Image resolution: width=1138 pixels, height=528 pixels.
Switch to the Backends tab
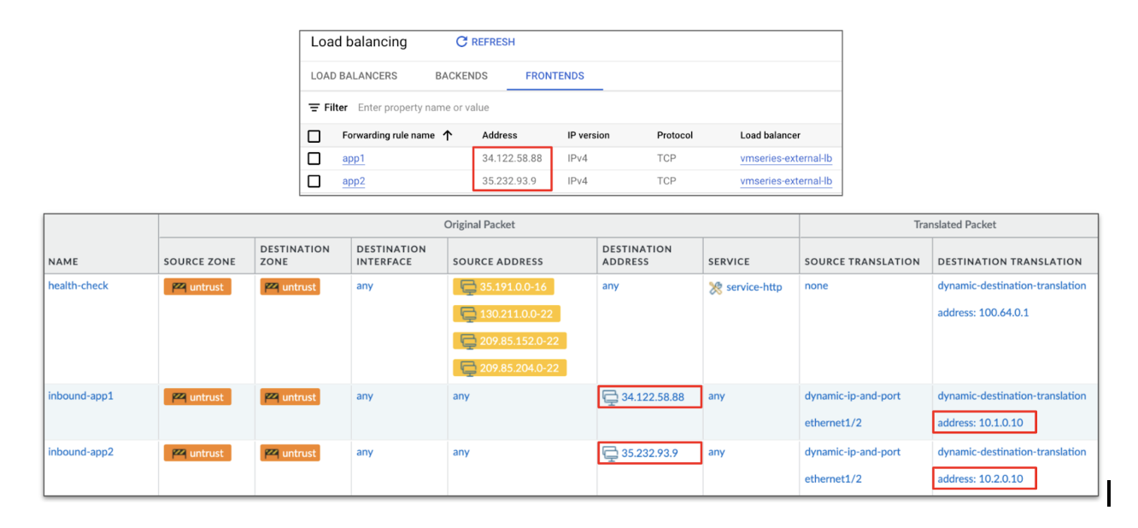(461, 76)
